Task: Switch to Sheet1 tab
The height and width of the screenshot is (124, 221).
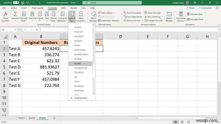Action: point(21,118)
